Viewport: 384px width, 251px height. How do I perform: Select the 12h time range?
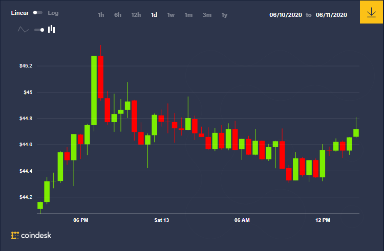pos(136,15)
